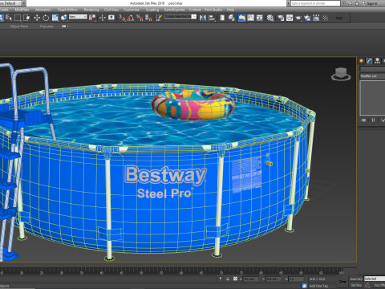Click Render in the Cloud icon
Viewport: 385px width, 289px height.
[307, 18]
